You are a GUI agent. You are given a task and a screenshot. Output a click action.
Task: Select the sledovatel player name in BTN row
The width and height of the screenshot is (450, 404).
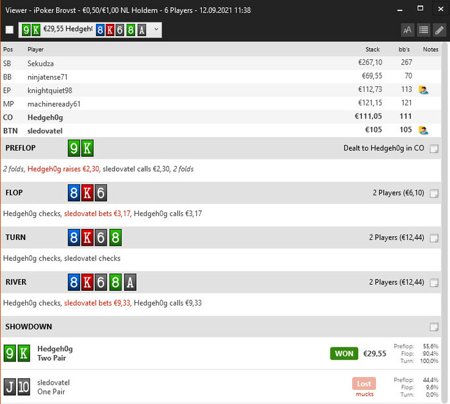(45, 131)
